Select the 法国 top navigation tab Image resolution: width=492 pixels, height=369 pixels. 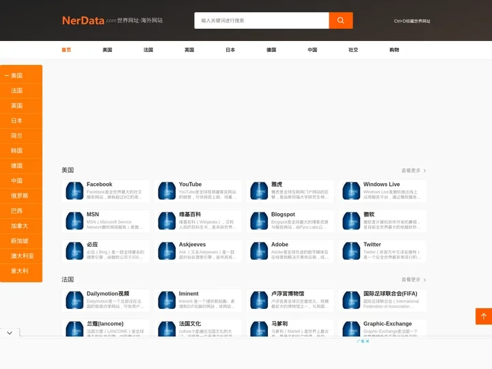pyautogui.click(x=148, y=50)
